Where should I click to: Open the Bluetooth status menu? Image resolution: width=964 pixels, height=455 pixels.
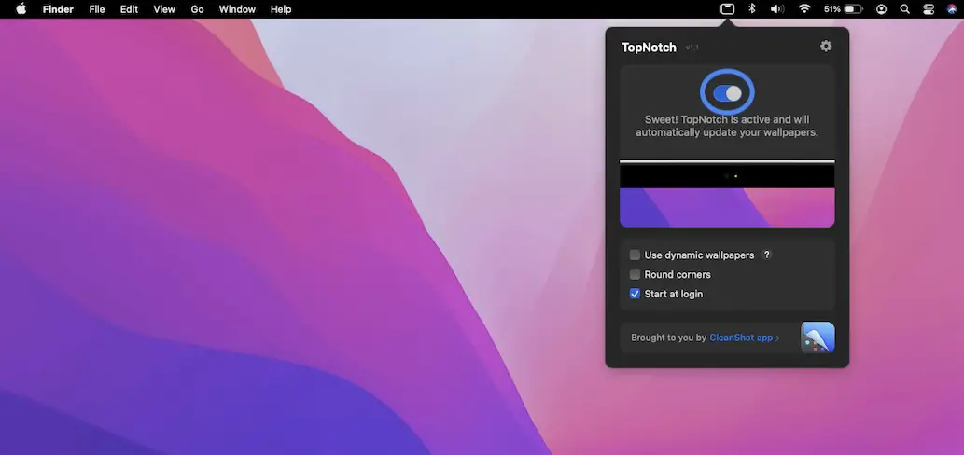752,9
